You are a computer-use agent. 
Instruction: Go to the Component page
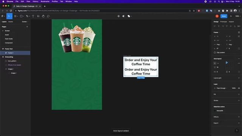tap(9, 43)
